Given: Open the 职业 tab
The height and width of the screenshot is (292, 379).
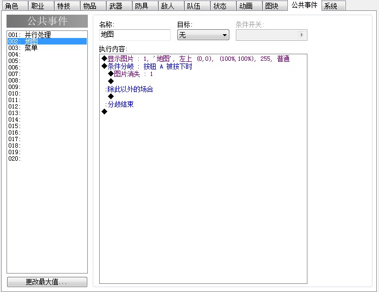Looking at the screenshot, I should click(41, 6).
